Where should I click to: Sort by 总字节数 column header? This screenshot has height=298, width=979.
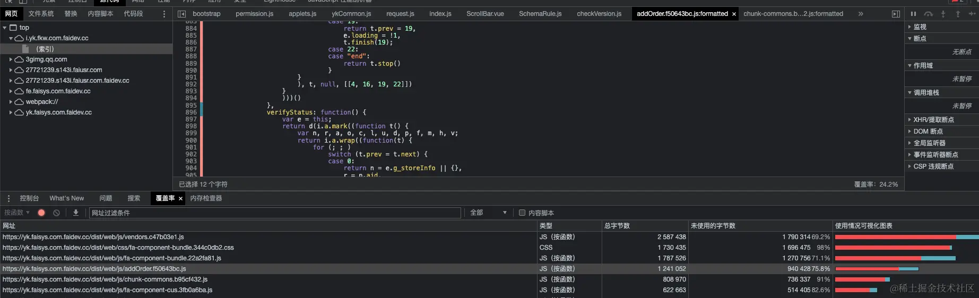pyautogui.click(x=644, y=226)
